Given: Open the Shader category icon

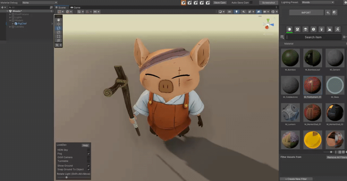Looking at the screenshot, I should 313,29.
